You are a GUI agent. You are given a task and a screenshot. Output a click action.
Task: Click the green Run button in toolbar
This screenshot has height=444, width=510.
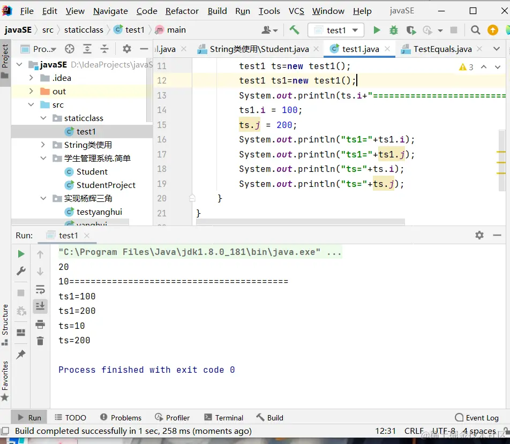377,30
